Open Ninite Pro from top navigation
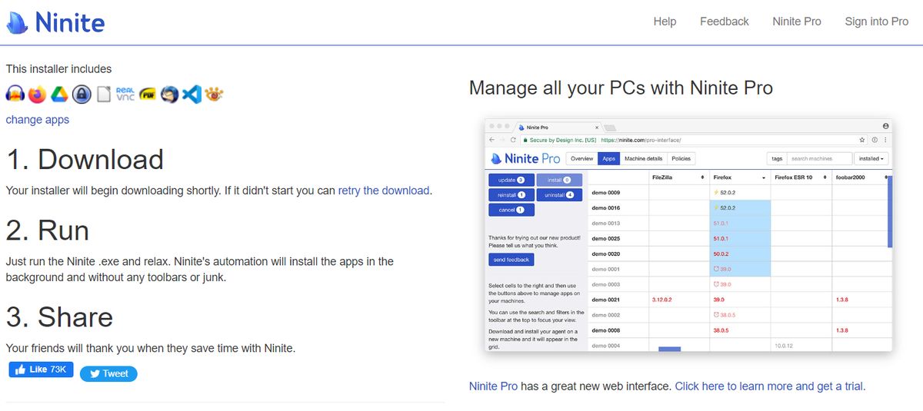Image resolution: width=923 pixels, height=411 pixels. pyautogui.click(x=797, y=22)
